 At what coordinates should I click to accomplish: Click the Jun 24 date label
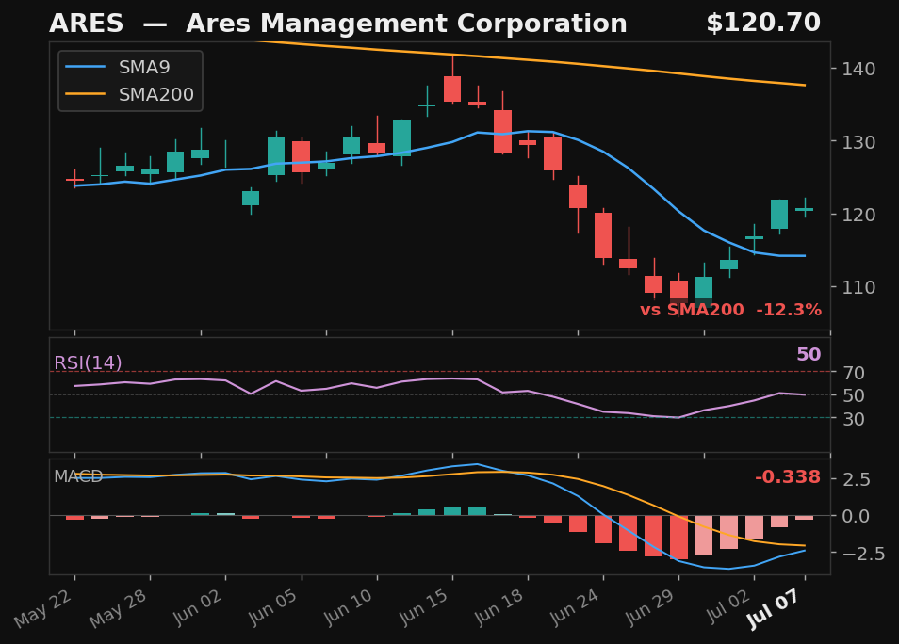click(576, 606)
